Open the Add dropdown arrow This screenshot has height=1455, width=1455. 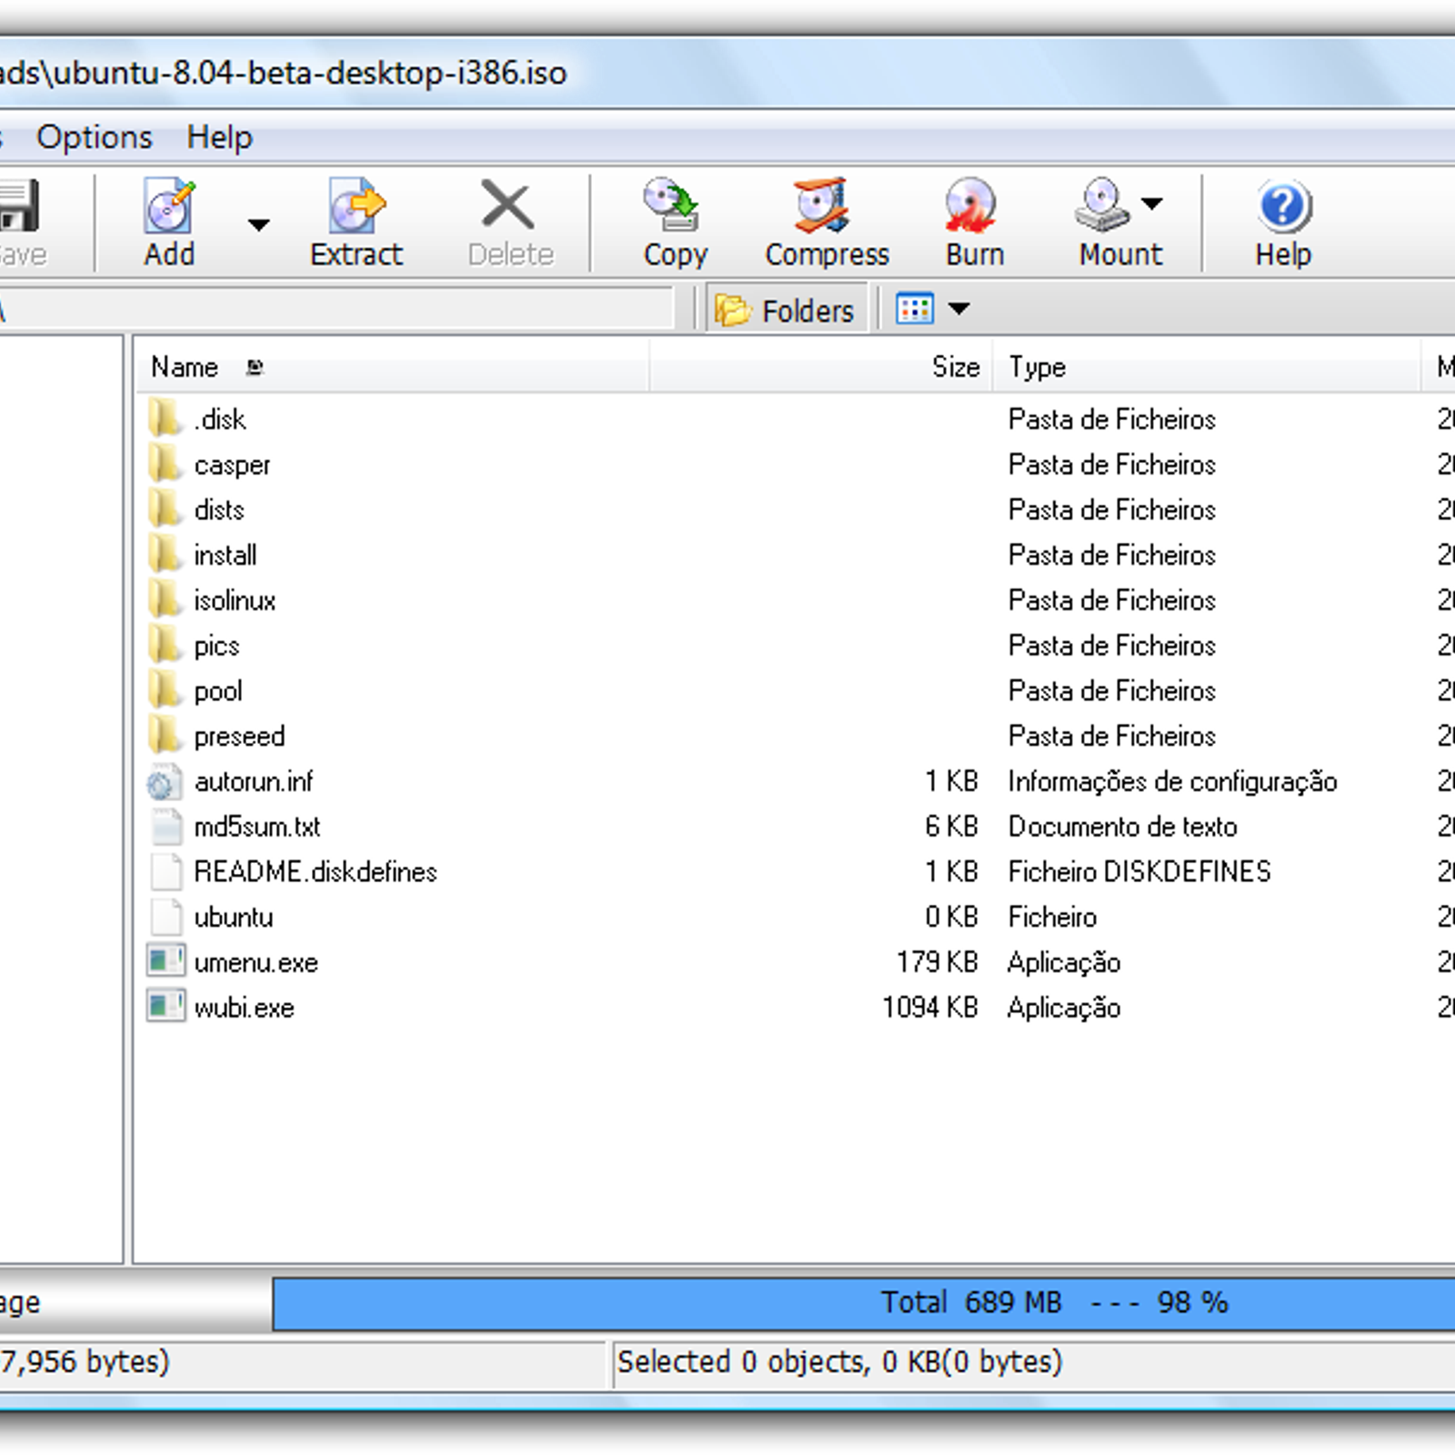point(259,225)
